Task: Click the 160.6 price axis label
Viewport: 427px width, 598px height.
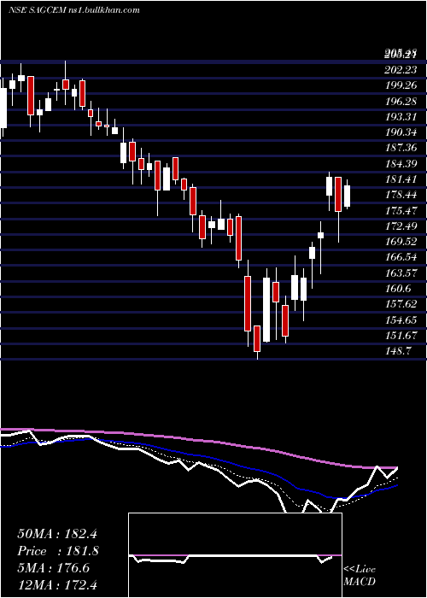Action: point(398,289)
